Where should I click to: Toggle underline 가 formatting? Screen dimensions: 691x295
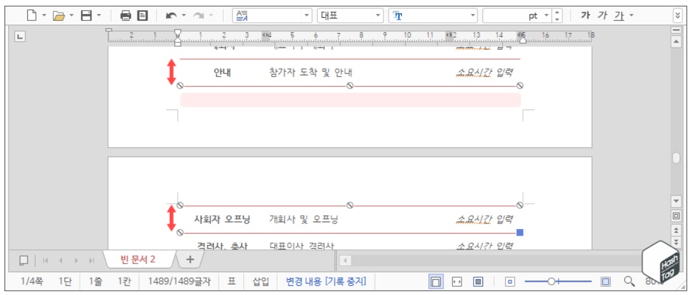click(619, 16)
